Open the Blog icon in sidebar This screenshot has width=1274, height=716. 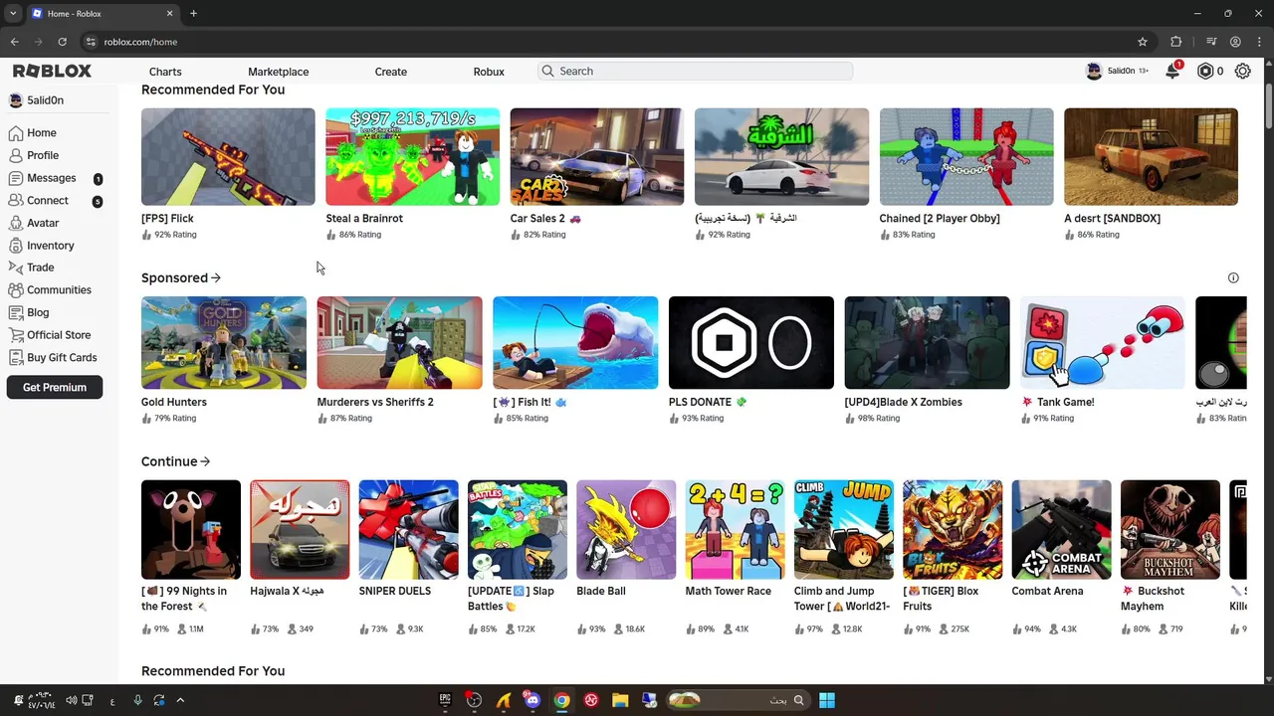[16, 312]
